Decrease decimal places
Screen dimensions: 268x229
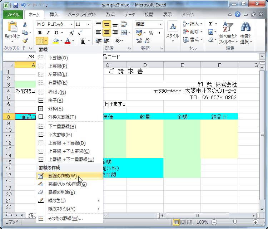click(x=147, y=41)
